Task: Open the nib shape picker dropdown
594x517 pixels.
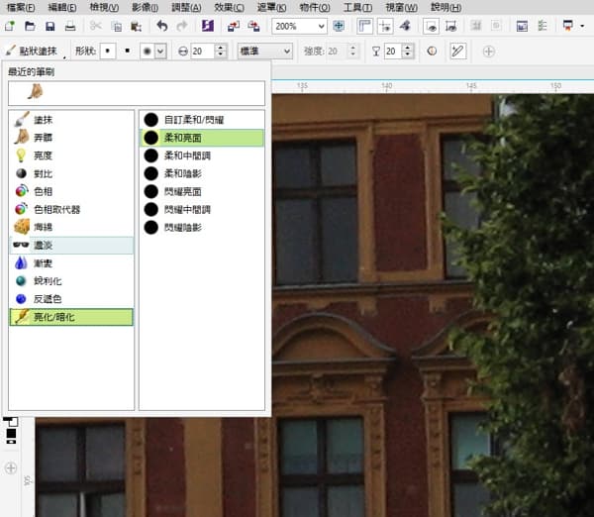Action: pyautogui.click(x=160, y=51)
